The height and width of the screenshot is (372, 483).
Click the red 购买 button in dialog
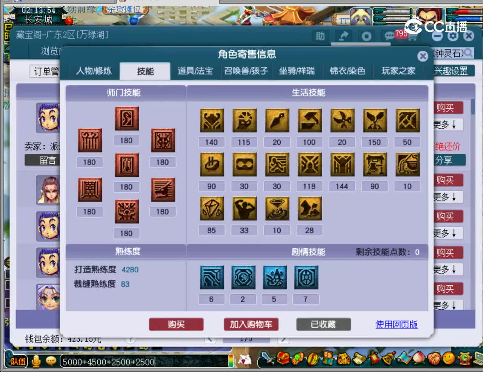tap(176, 324)
